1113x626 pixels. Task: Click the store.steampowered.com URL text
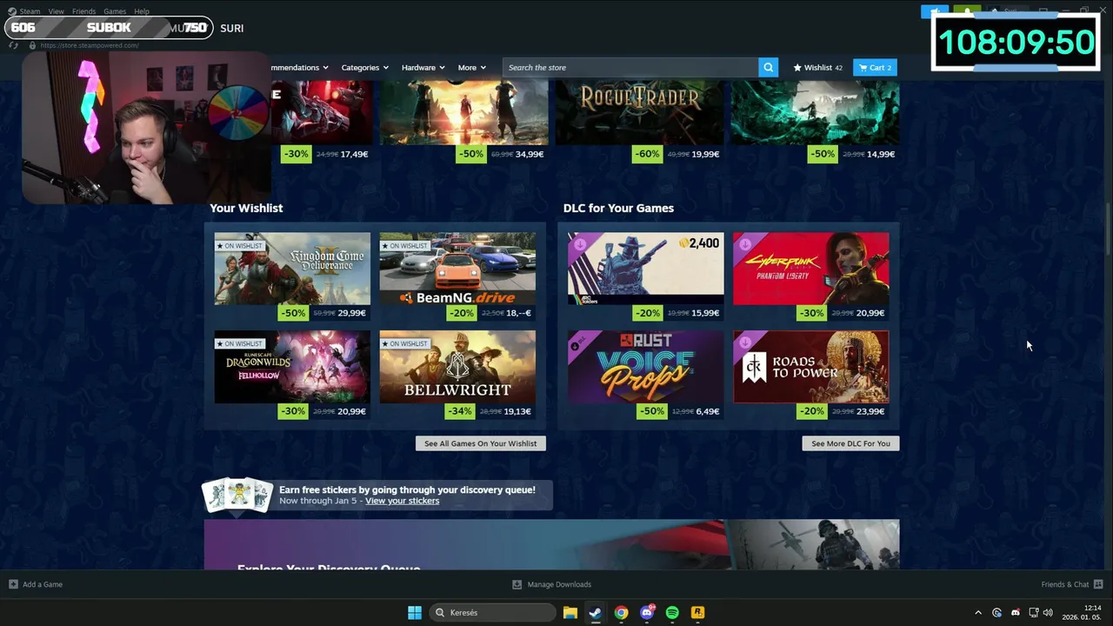(x=90, y=45)
